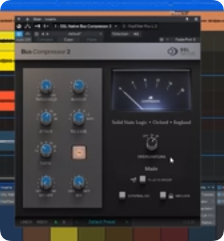The image size is (224, 241).
Task: Click the padlock icon beside Mix Lock
Action: (171, 196)
